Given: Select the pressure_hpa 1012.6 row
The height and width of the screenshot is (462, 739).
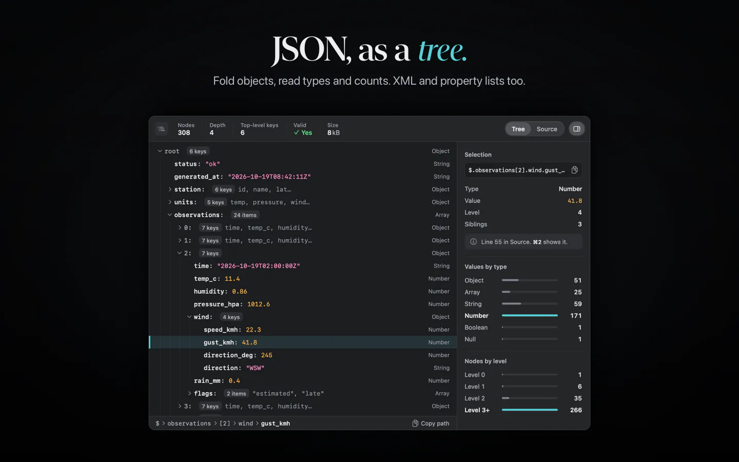Looking at the screenshot, I should (303, 304).
